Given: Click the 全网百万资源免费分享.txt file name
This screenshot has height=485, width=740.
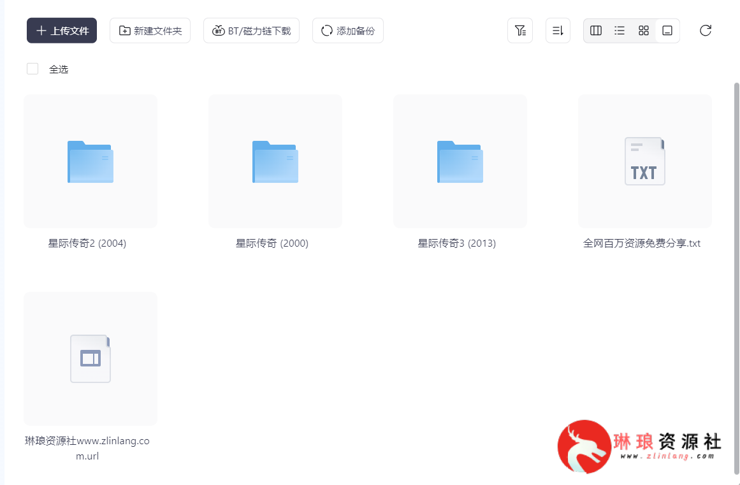Looking at the screenshot, I should point(642,243).
